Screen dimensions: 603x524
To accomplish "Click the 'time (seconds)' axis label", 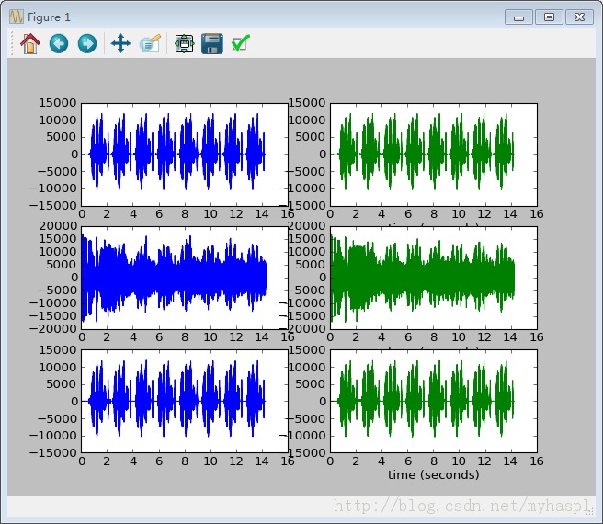I will (x=434, y=474).
